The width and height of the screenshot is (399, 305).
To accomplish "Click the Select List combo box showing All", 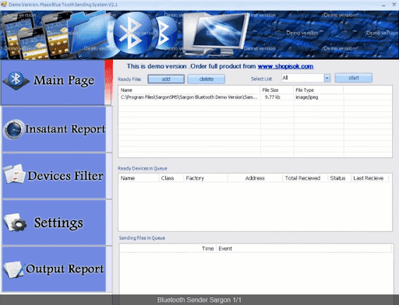I will tap(305, 78).
